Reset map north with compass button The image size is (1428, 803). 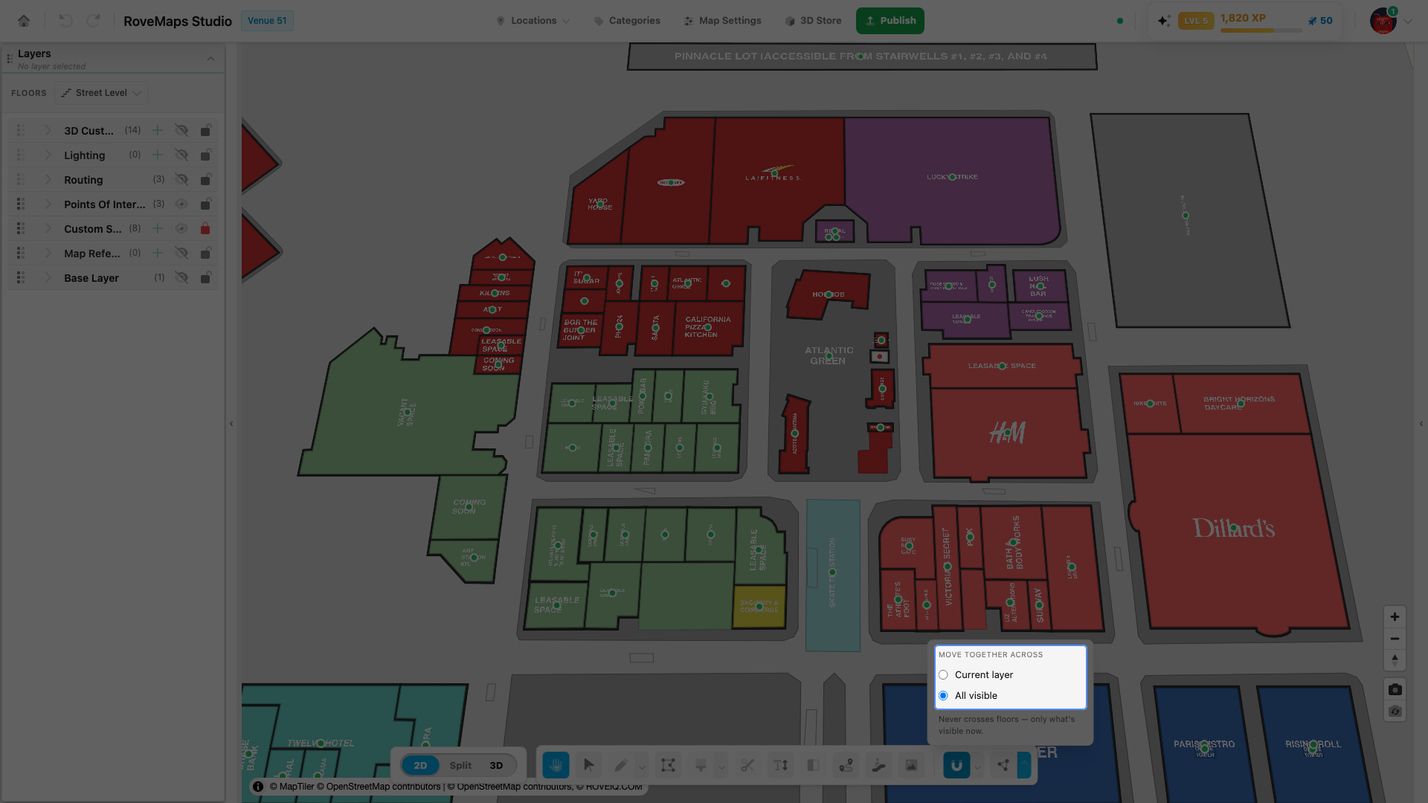1395,660
